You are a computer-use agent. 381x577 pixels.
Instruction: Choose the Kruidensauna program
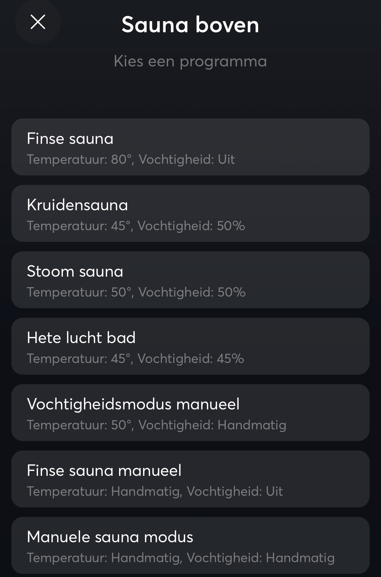click(190, 213)
